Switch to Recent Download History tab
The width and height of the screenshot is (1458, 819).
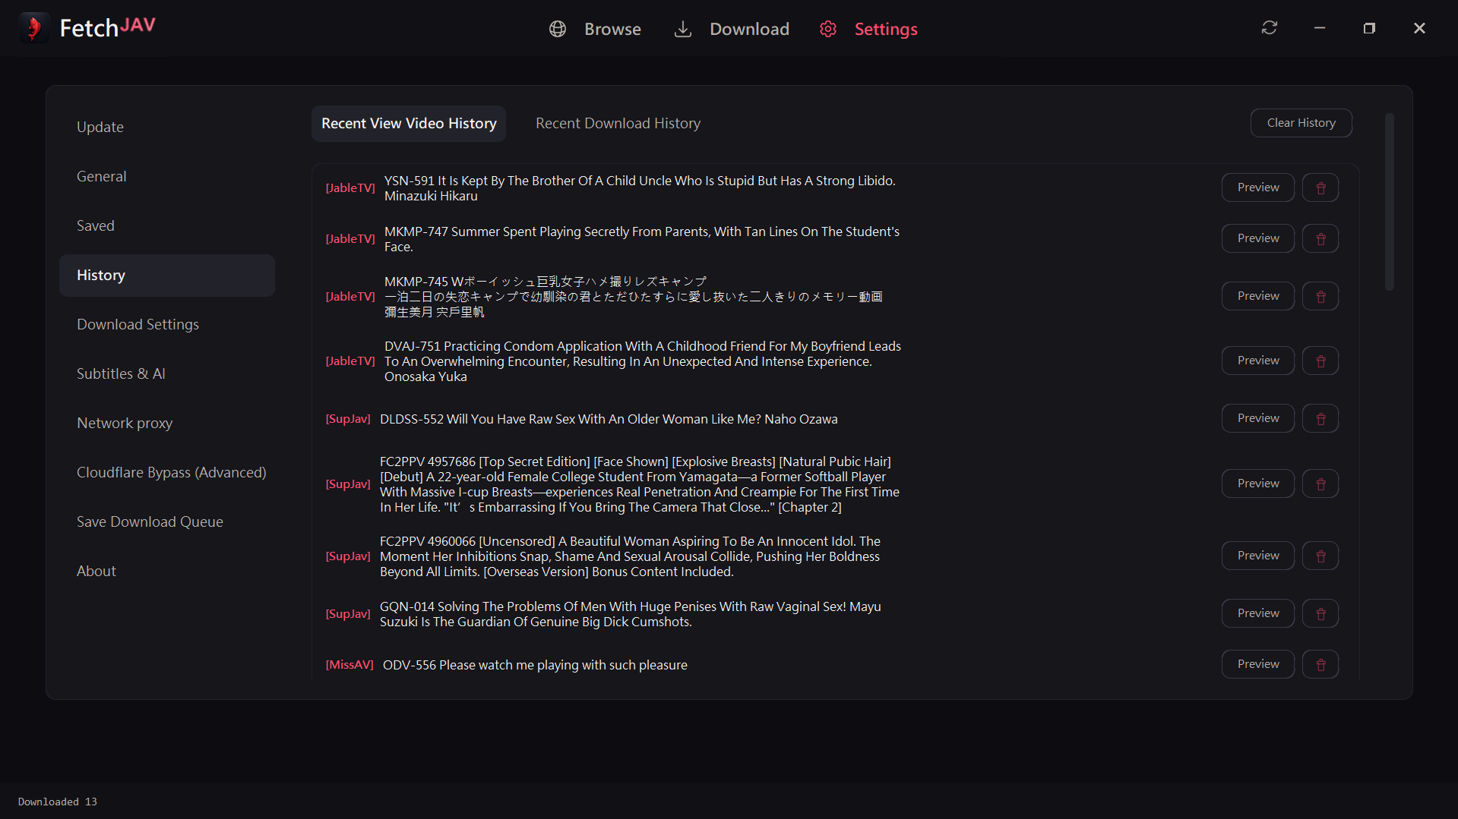(x=618, y=123)
